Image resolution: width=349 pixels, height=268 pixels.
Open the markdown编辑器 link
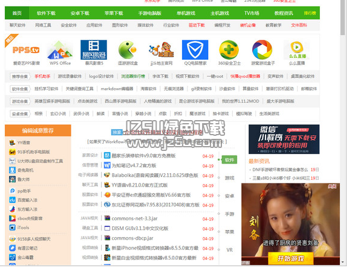[x=117, y=89]
